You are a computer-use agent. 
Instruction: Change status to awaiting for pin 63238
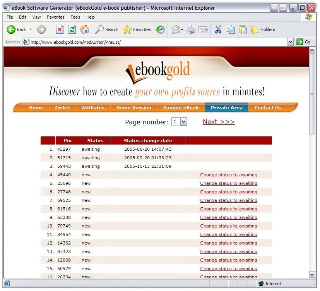(x=229, y=217)
